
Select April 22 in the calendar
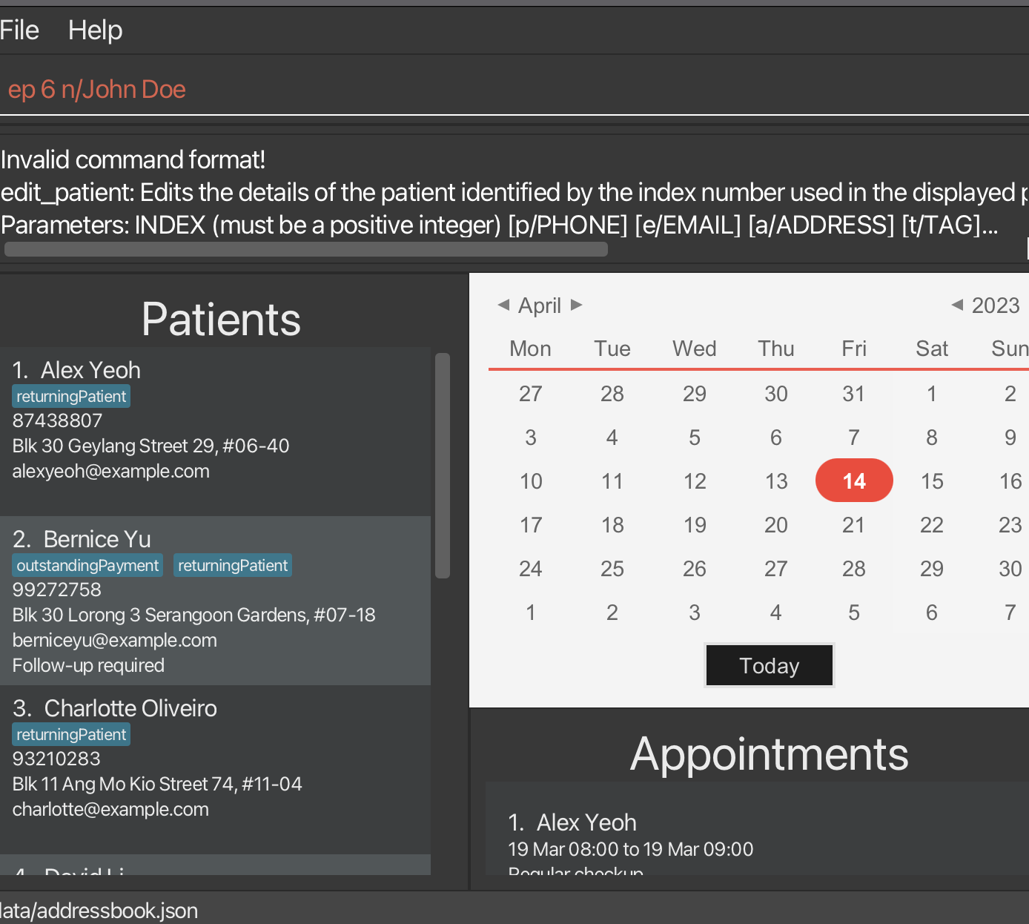(x=932, y=524)
